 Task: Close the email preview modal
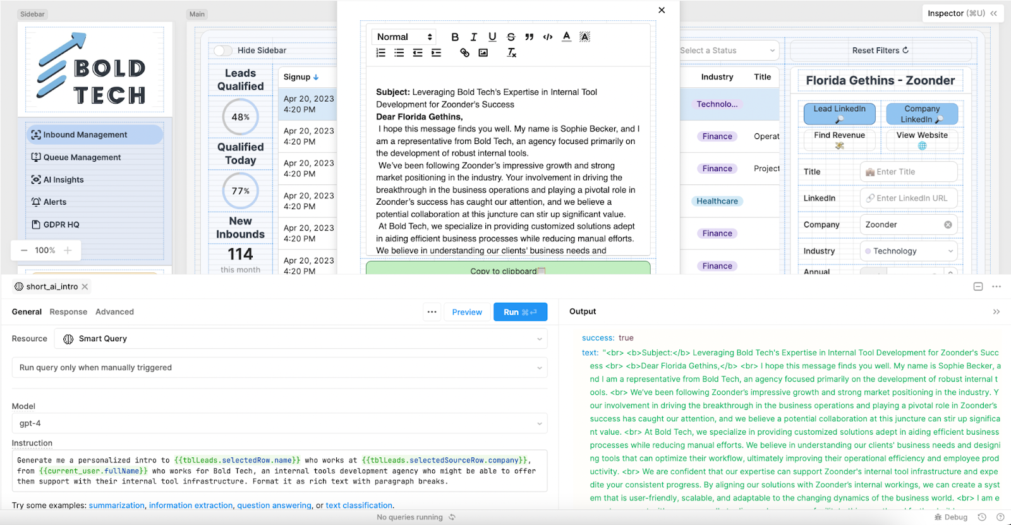point(662,10)
